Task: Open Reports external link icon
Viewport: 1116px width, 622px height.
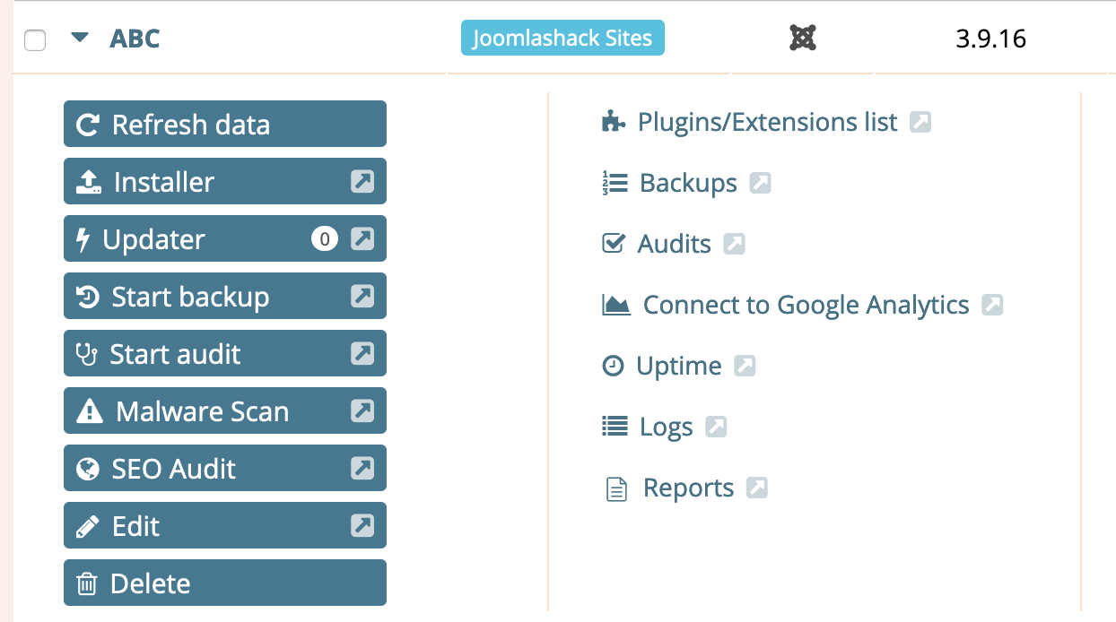Action: [757, 488]
